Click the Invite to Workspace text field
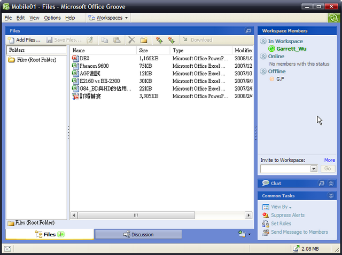This screenshot has width=342, height=255. point(285,169)
